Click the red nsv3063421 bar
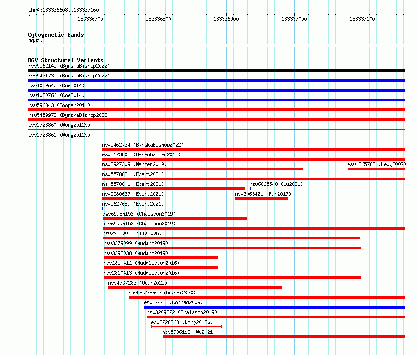Image resolution: width=418 pixels, height=355 pixels. point(262,199)
